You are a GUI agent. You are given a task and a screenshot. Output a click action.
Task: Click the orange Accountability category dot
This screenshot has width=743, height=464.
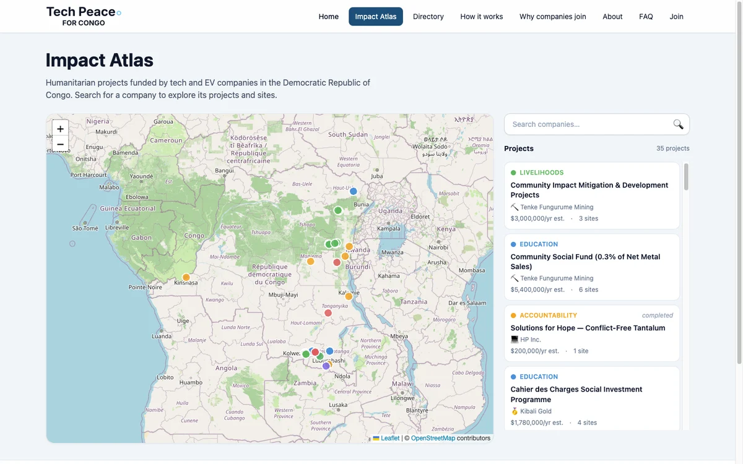[513, 316]
